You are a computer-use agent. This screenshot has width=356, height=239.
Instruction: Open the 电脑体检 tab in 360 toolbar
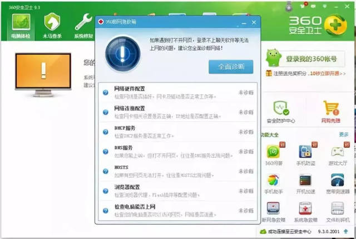[x=21, y=26]
